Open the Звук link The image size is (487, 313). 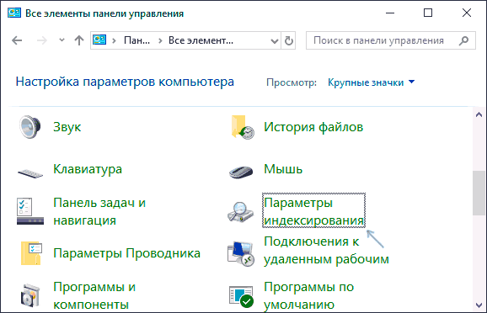point(67,127)
